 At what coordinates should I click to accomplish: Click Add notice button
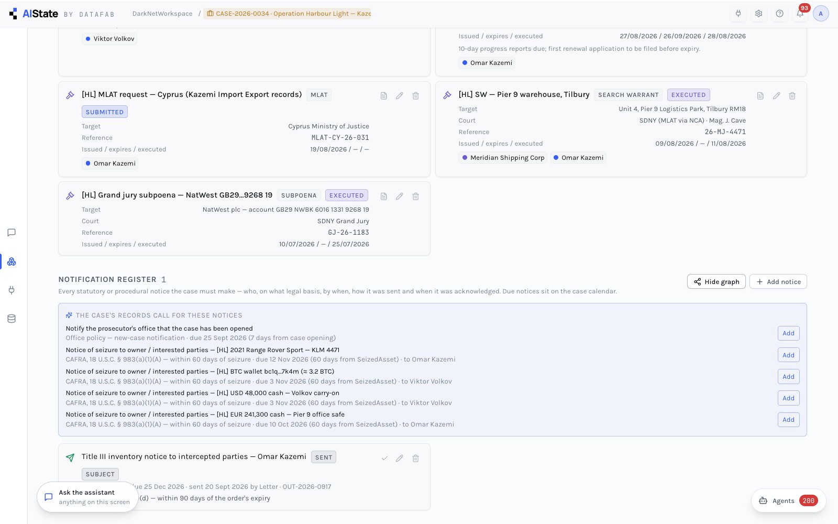[x=778, y=281]
